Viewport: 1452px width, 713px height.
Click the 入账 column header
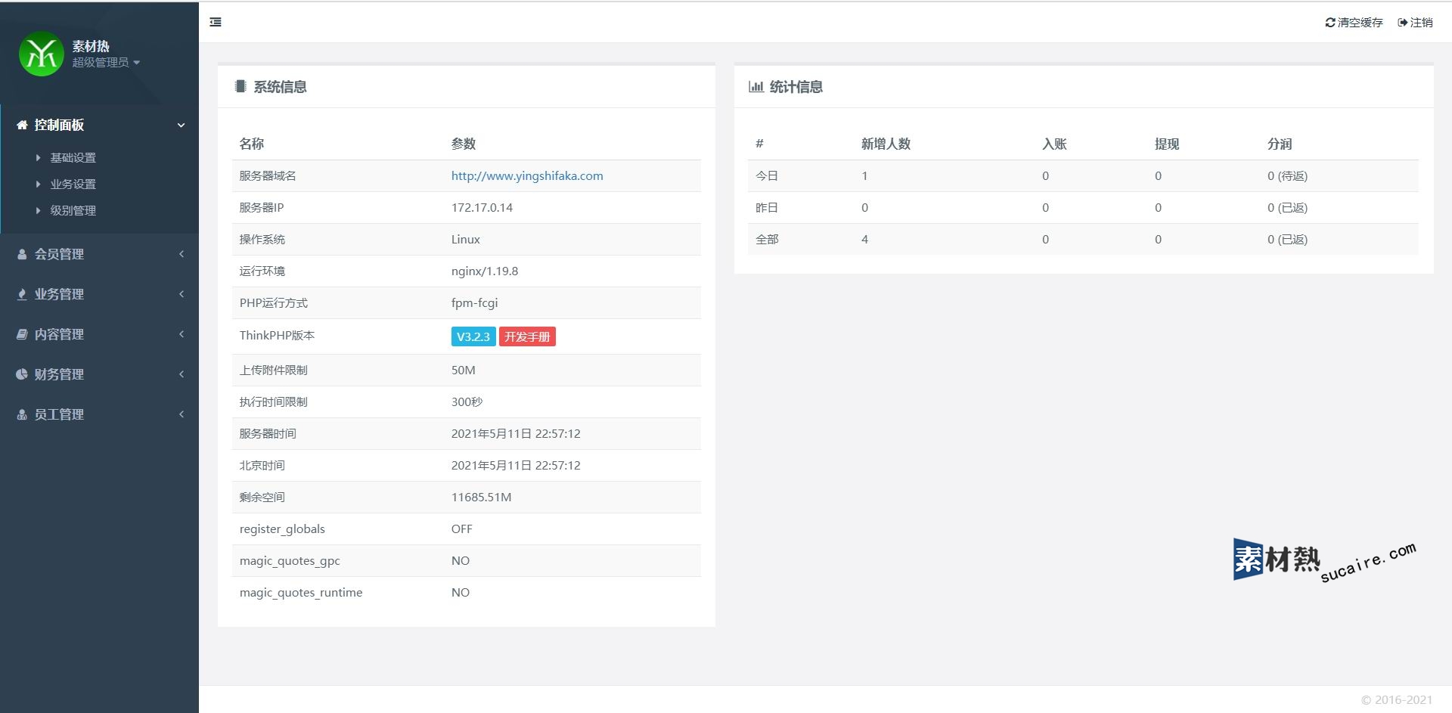(1054, 144)
